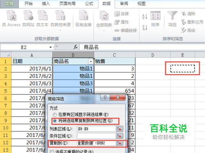Reapply filter with 重新应用
The width and height of the screenshot is (205, 153).
192,22
